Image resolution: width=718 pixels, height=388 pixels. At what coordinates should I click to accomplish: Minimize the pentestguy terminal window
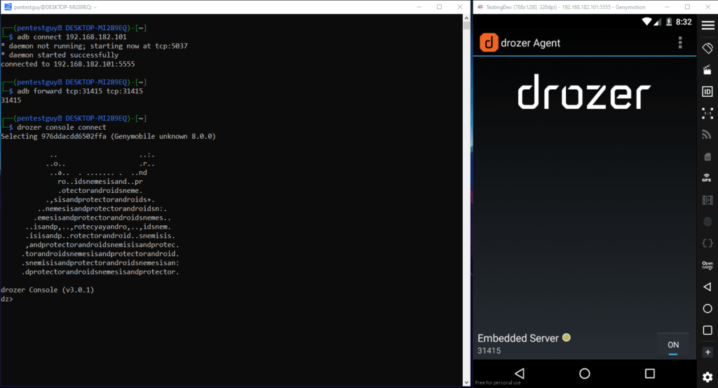pos(419,7)
